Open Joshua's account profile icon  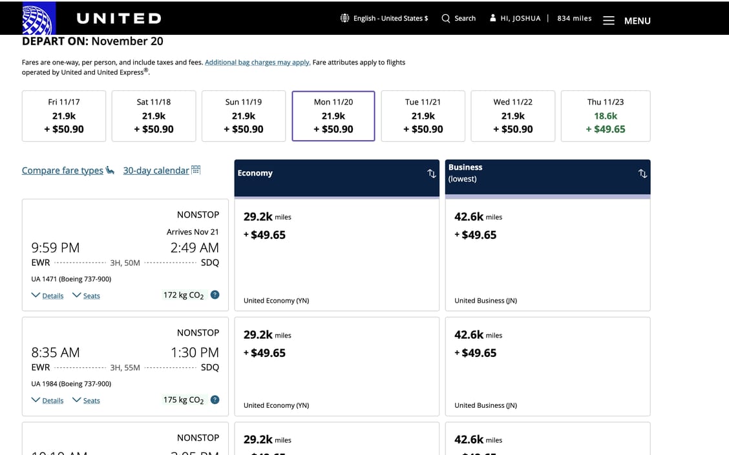[x=493, y=18]
